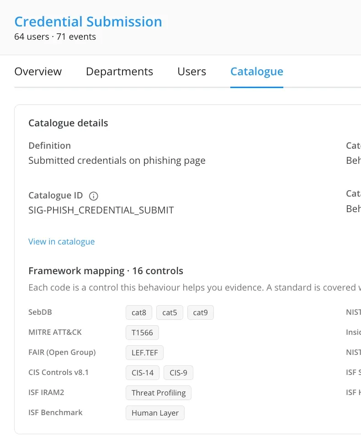Select the Human Layer tag
The image size is (361, 437).
pyautogui.click(x=155, y=413)
